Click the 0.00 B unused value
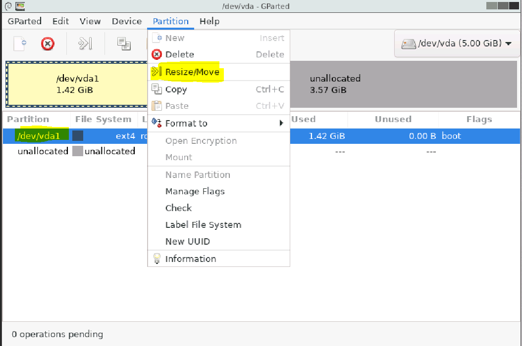 click(x=422, y=136)
